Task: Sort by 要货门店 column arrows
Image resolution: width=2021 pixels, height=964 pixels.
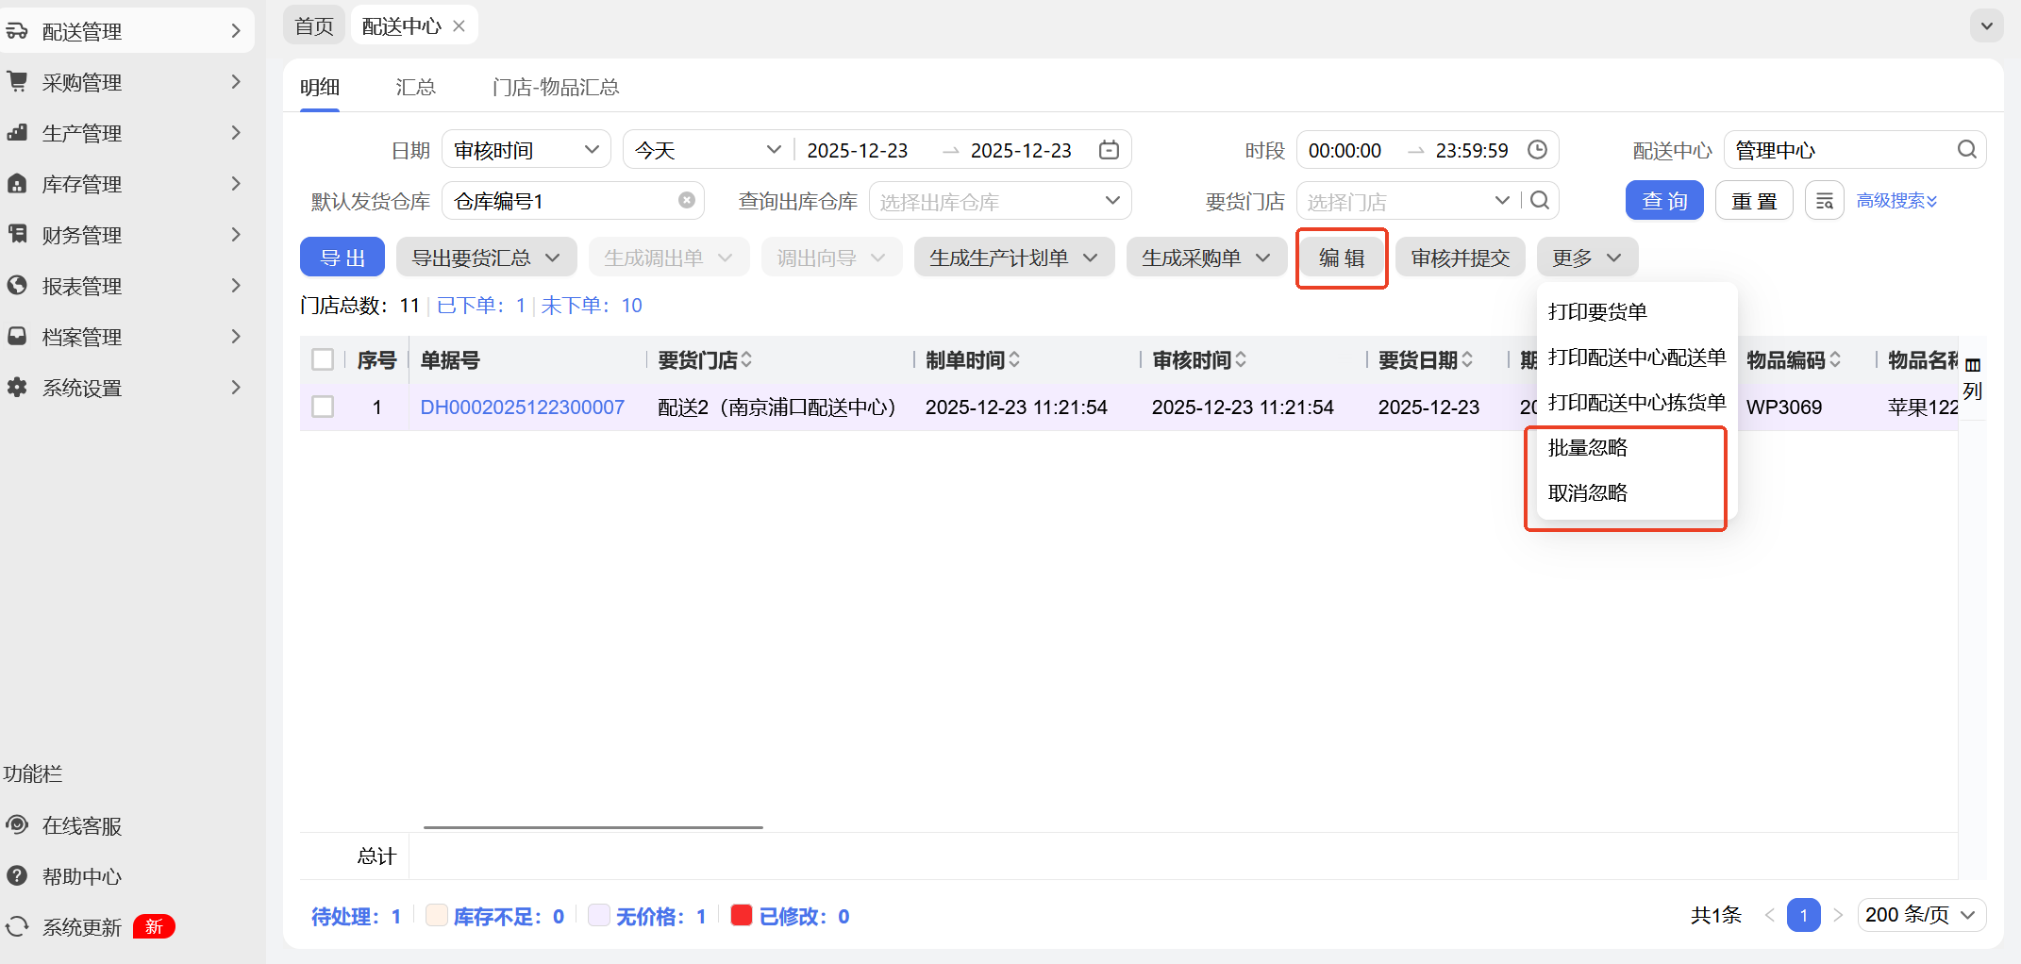Action: (746, 359)
